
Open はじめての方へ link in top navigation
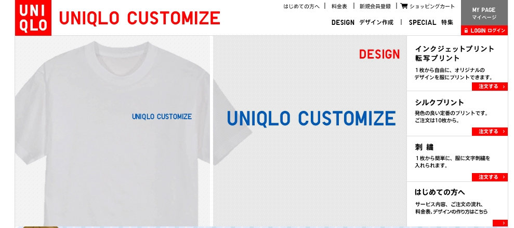tap(301, 6)
